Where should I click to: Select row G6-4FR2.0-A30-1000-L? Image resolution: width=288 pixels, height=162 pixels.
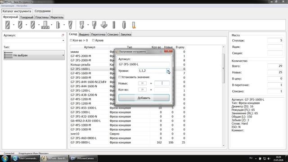[128, 121]
